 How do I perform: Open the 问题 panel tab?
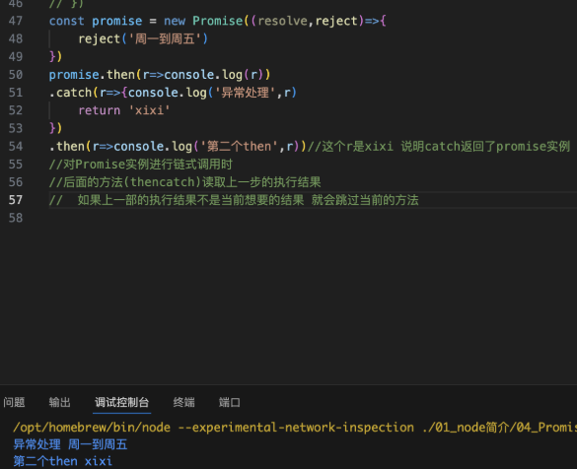pos(14,402)
